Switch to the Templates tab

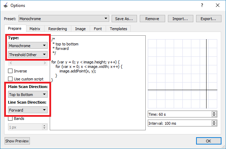point(119,29)
